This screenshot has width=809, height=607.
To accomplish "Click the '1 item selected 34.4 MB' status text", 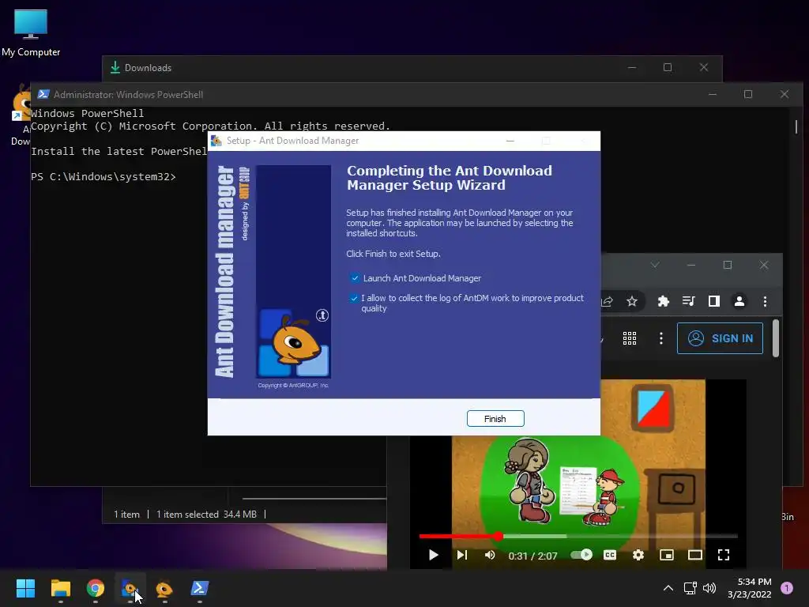I will pyautogui.click(x=206, y=514).
